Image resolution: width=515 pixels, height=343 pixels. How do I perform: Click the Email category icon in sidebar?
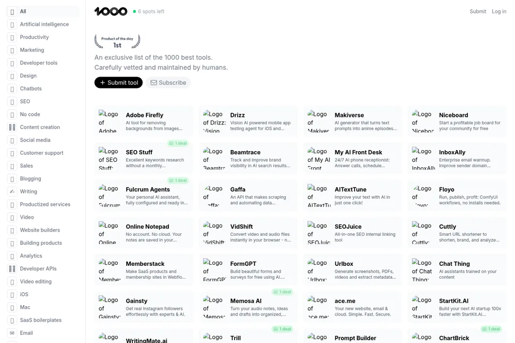pyautogui.click(x=12, y=333)
